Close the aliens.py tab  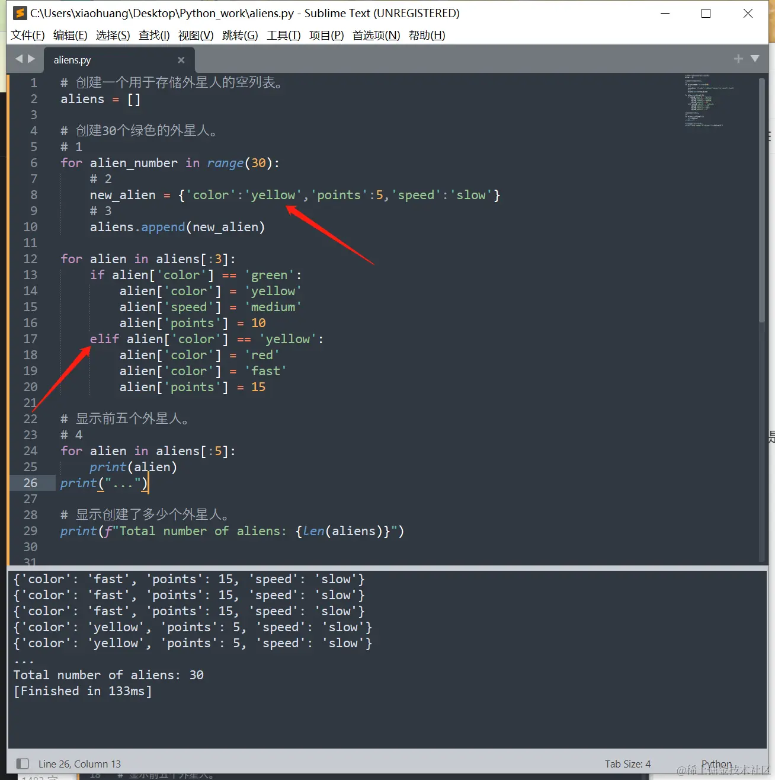[181, 60]
